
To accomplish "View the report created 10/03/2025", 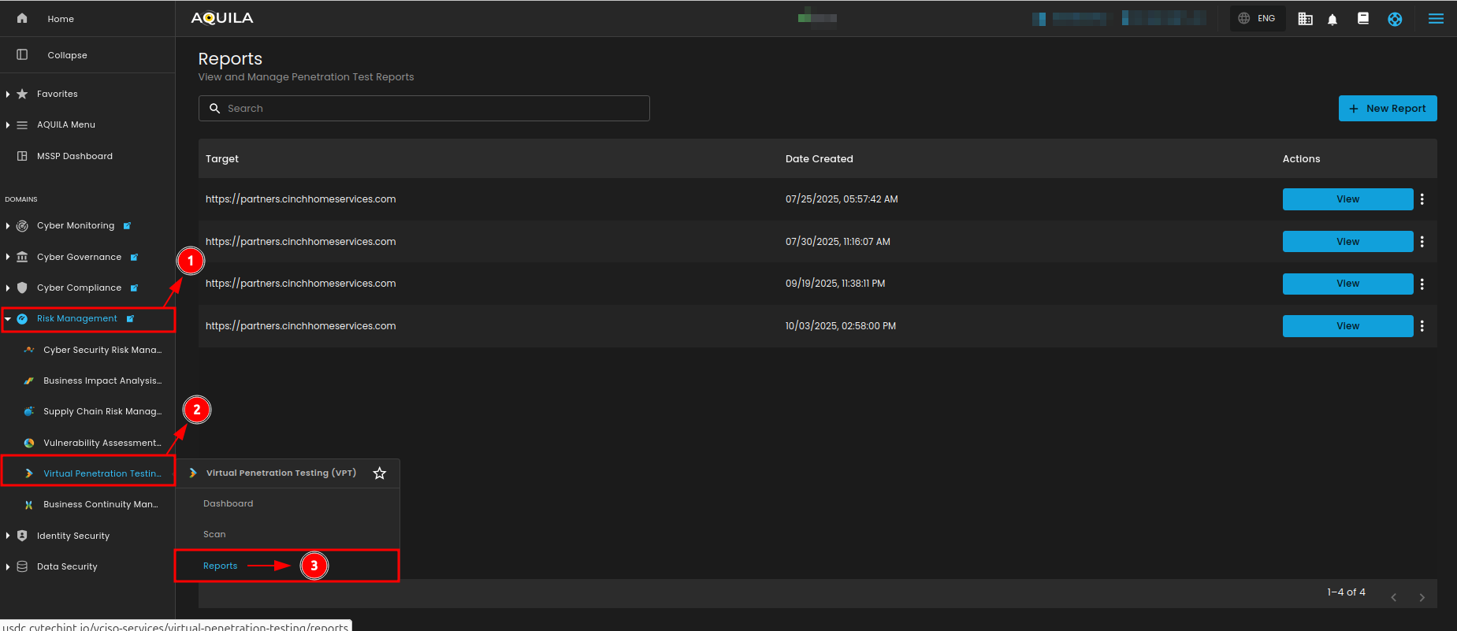I will pyautogui.click(x=1347, y=326).
